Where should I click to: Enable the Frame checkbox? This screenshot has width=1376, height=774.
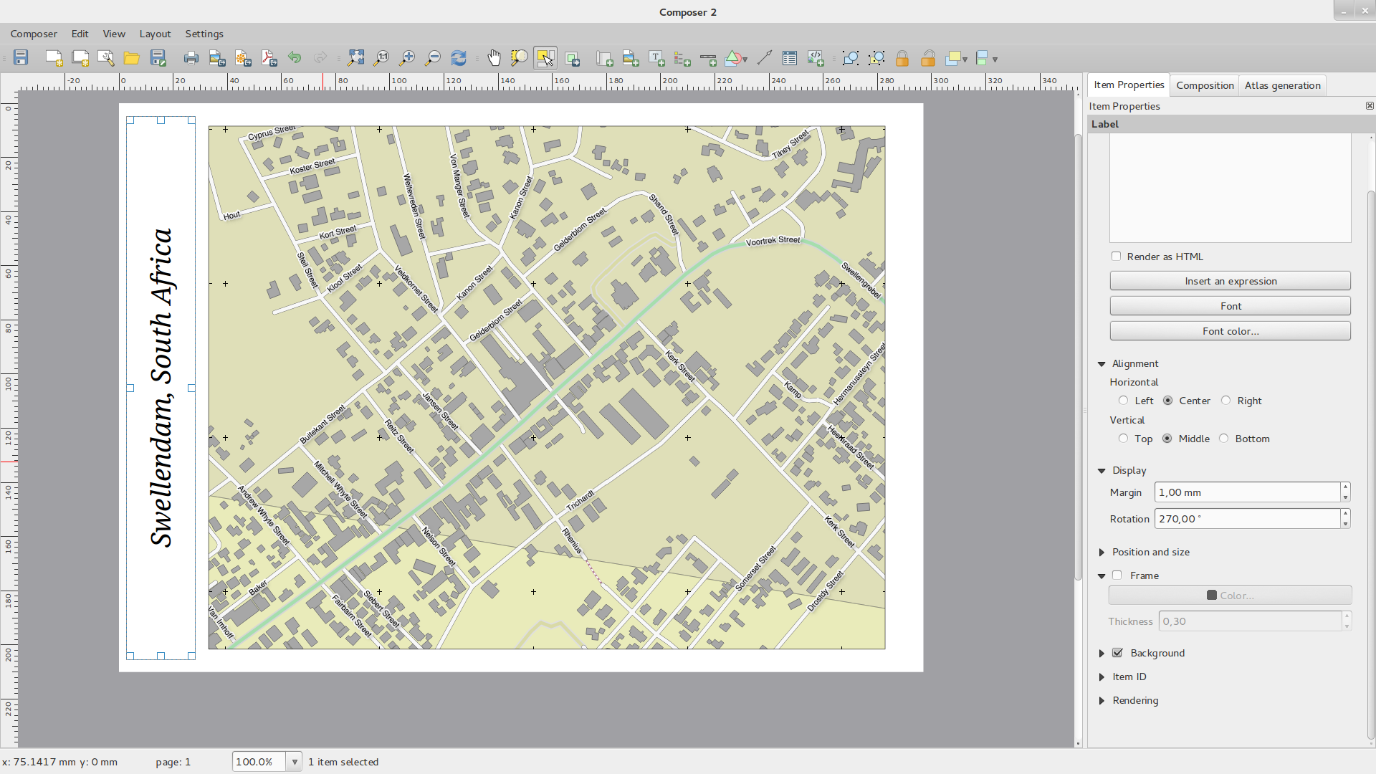coord(1117,575)
